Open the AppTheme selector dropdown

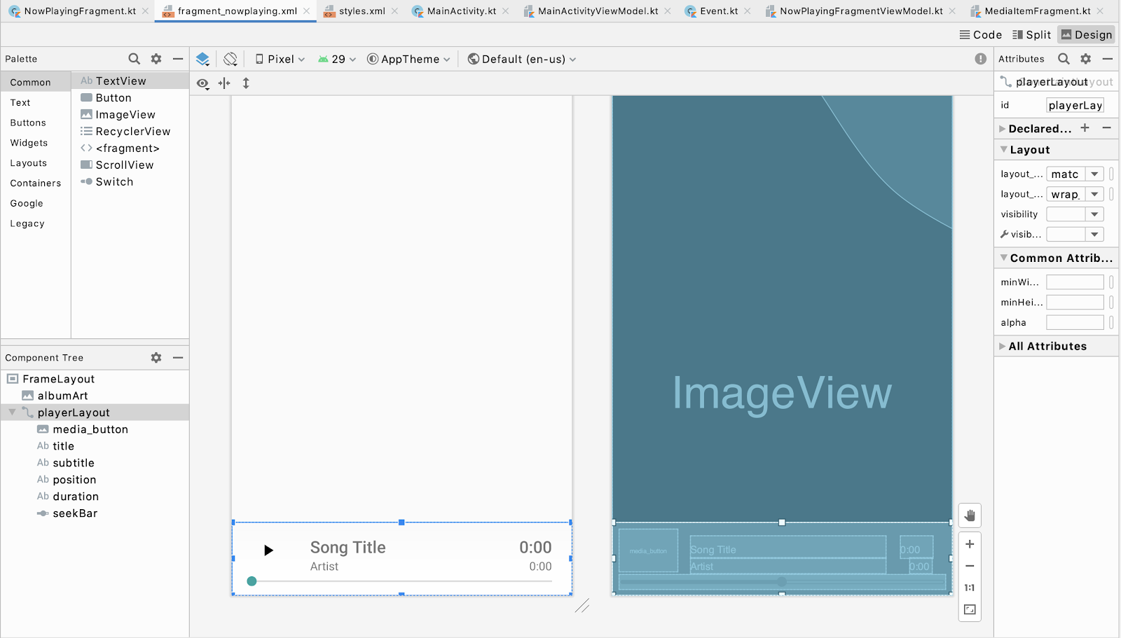coord(408,60)
